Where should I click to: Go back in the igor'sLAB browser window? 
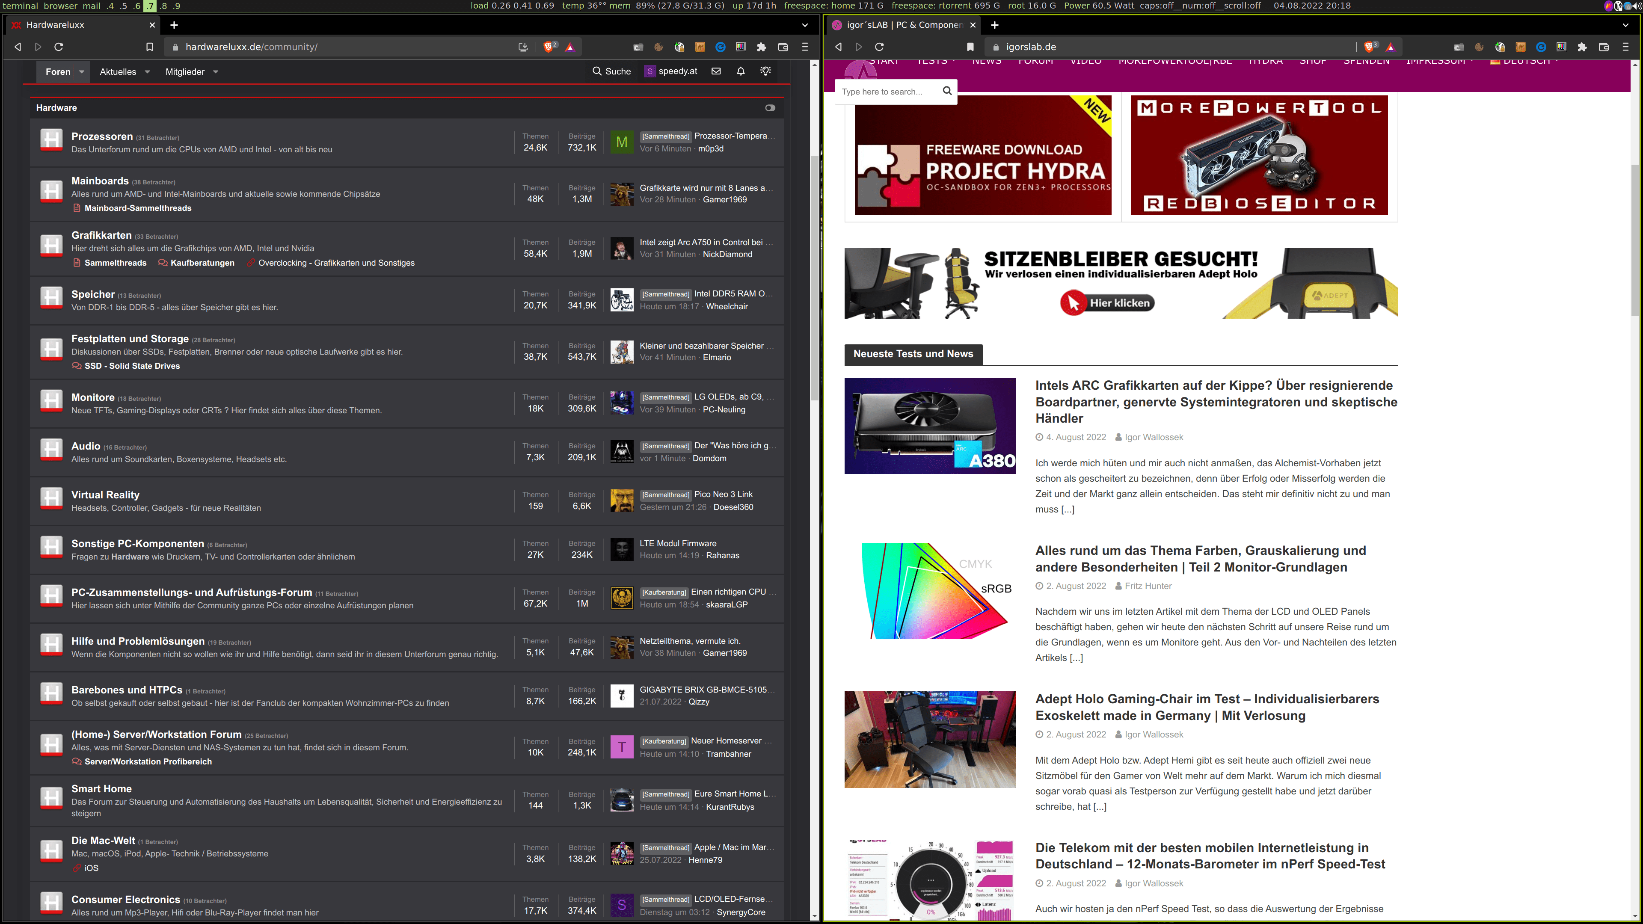839,47
